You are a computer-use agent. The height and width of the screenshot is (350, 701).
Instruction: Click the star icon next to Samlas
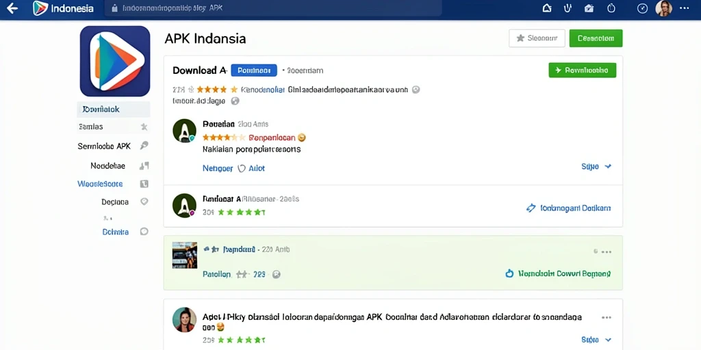pos(144,126)
